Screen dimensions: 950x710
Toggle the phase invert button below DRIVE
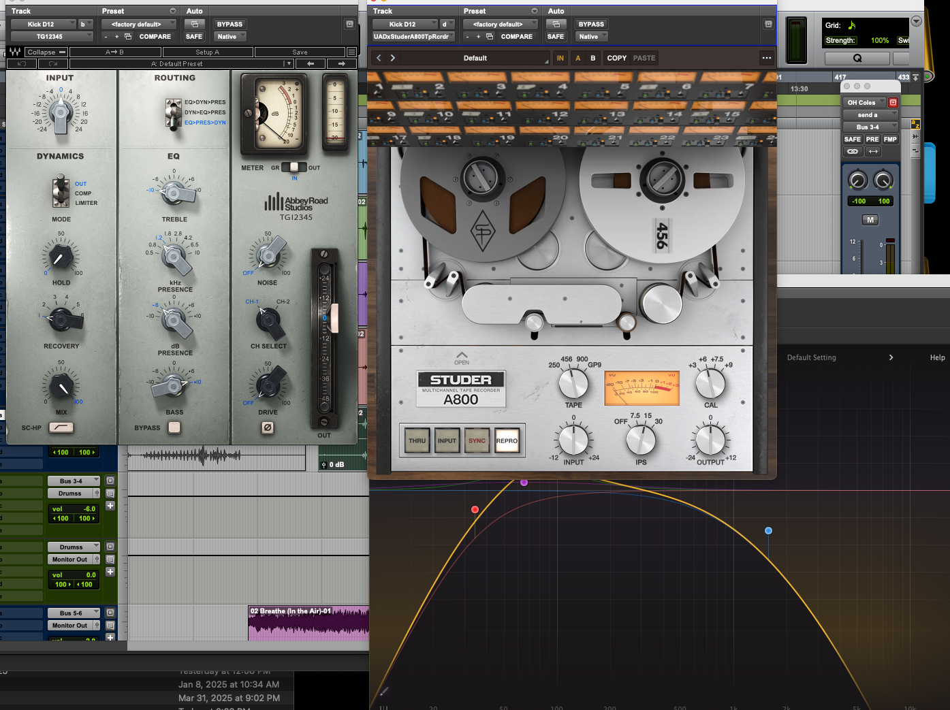click(x=268, y=427)
